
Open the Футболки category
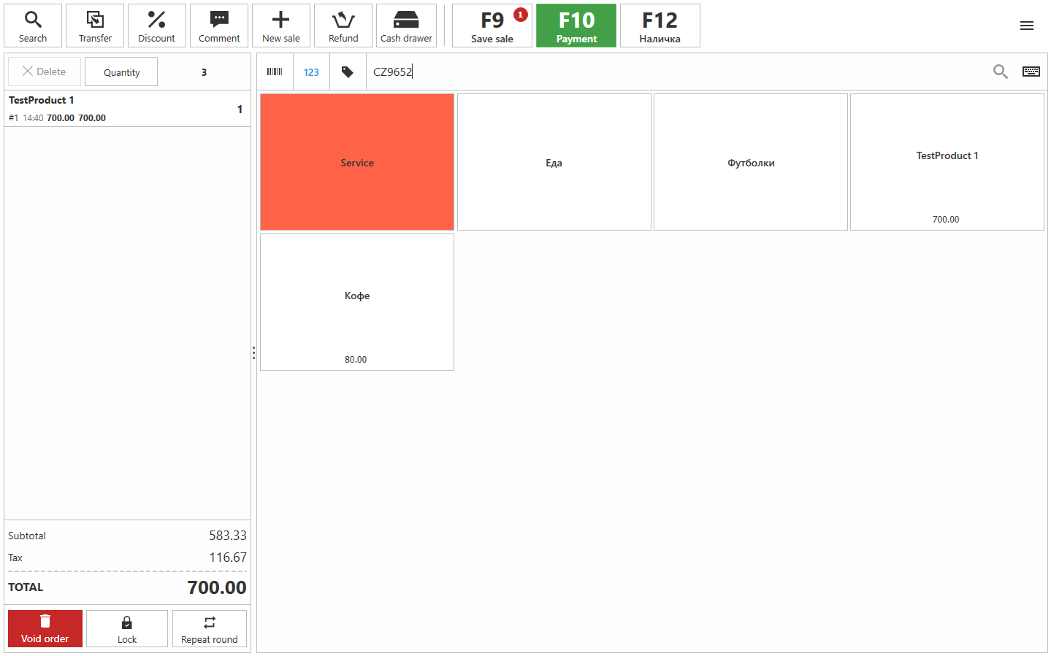[x=750, y=162]
